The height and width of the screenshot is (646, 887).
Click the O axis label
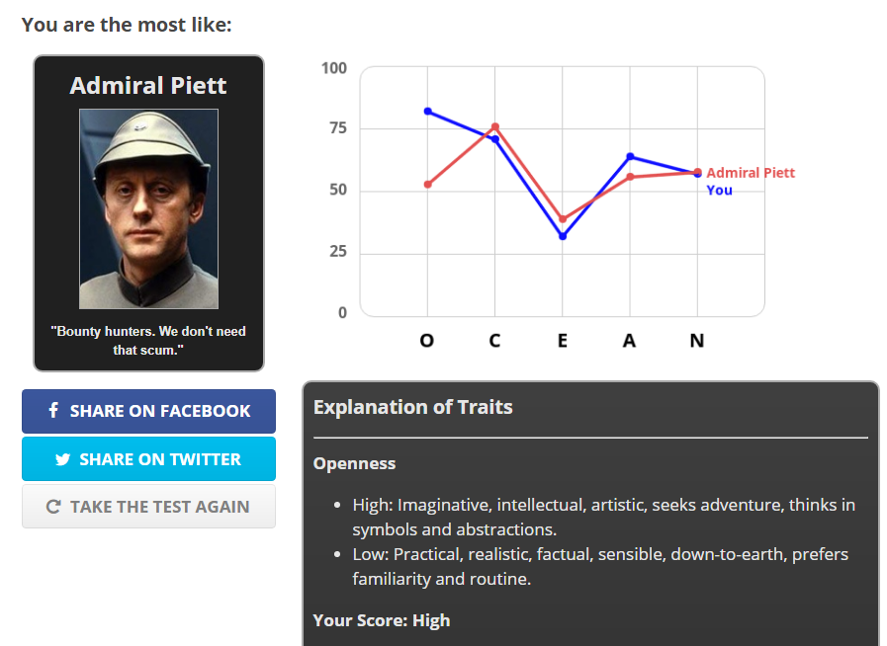click(x=427, y=341)
